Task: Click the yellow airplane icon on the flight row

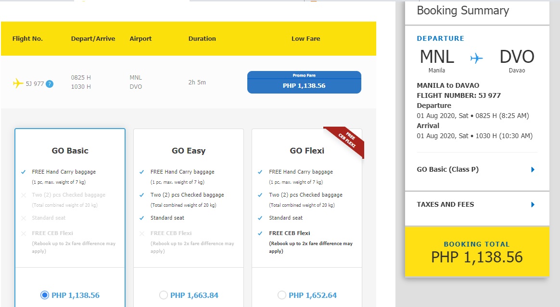Action: [19, 82]
